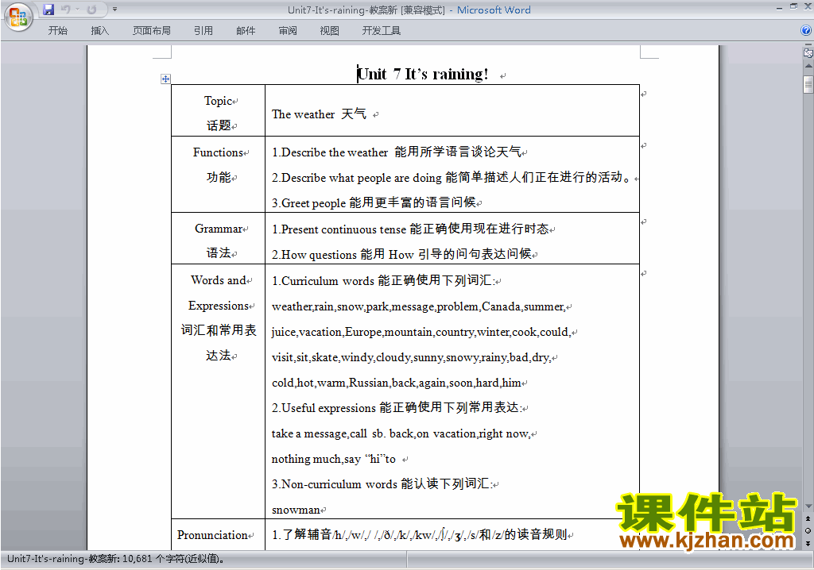Go to the 视图 ribbon tab

pos(329,31)
